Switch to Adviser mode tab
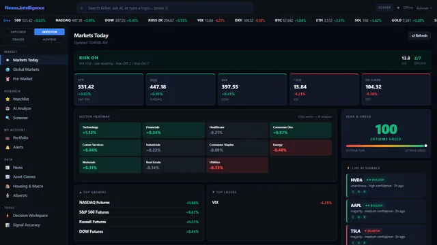Image resolution: width=437 pixels, height=245 pixels. pos(49,39)
